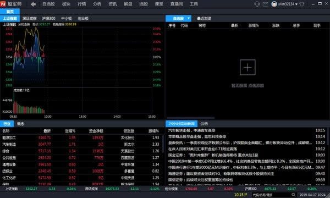Select the 概念 tab in sector panel

click(x=20, y=124)
